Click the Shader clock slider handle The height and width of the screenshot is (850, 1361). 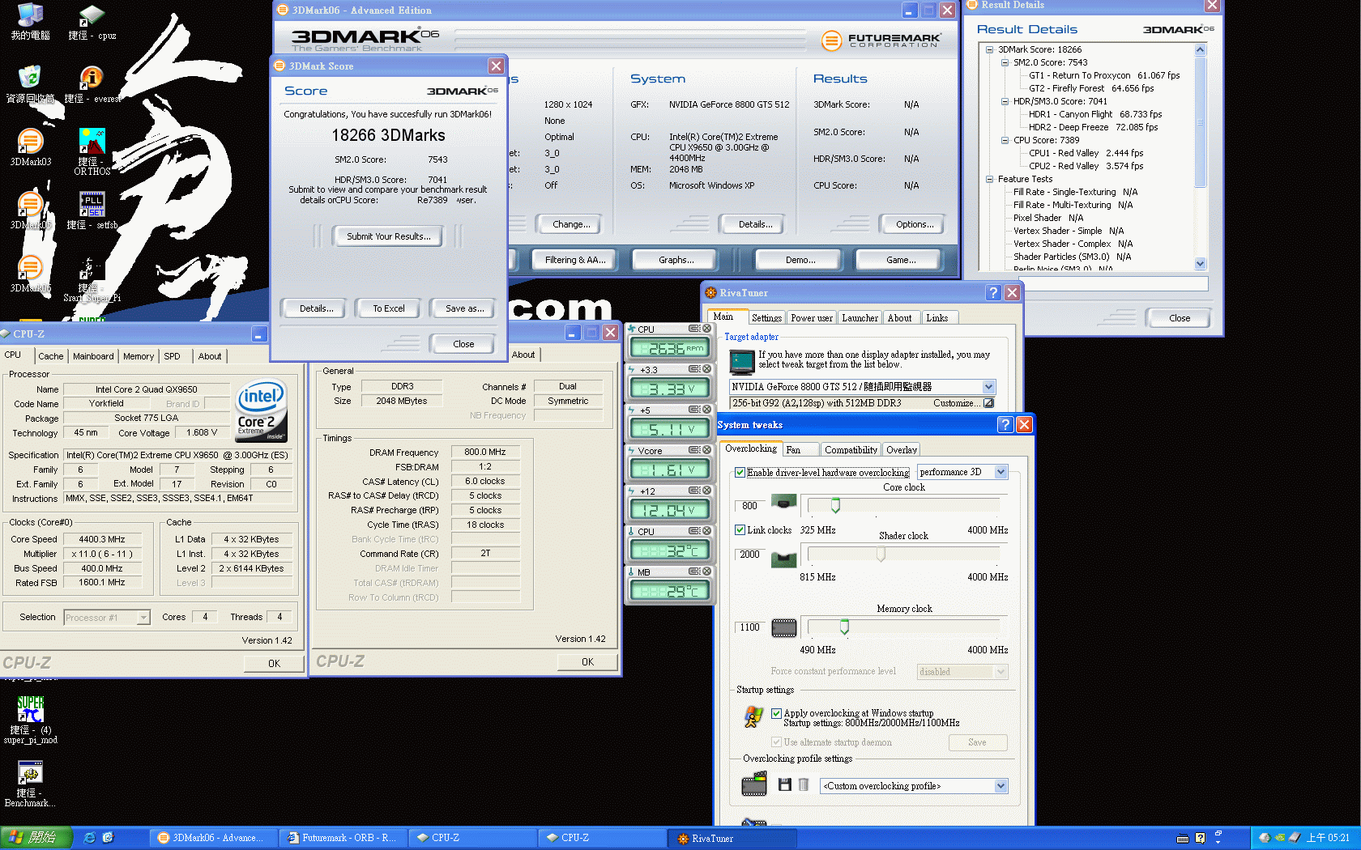(881, 554)
